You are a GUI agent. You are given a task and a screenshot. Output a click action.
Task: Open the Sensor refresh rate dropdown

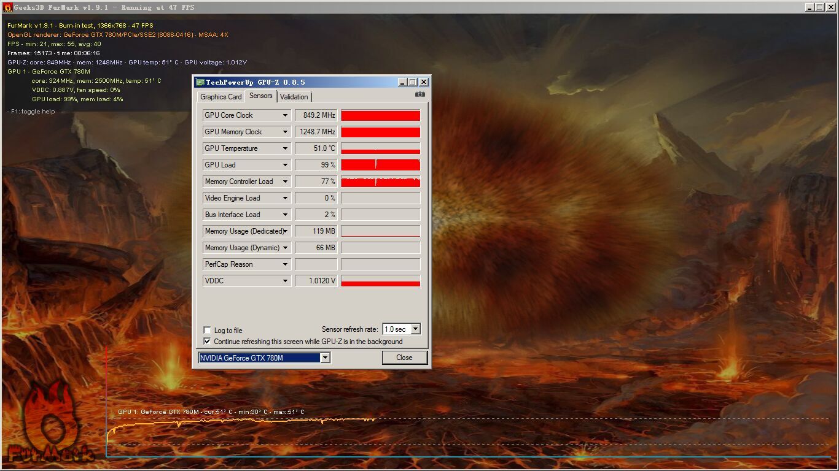click(x=415, y=329)
